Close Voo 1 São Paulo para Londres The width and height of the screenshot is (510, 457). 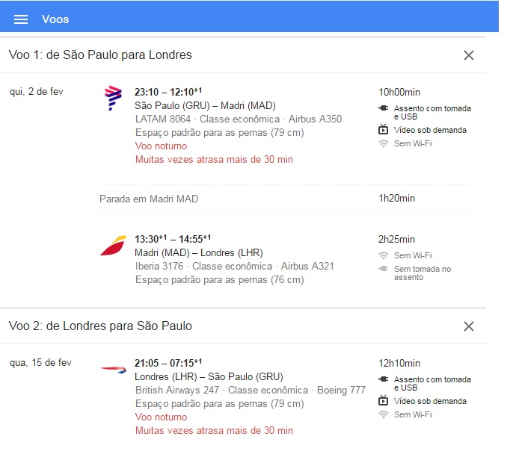[x=469, y=55]
